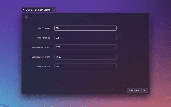This screenshot has width=171, height=107.
Task: Select the Min Viewport Width input box
Action: tap(85, 47)
